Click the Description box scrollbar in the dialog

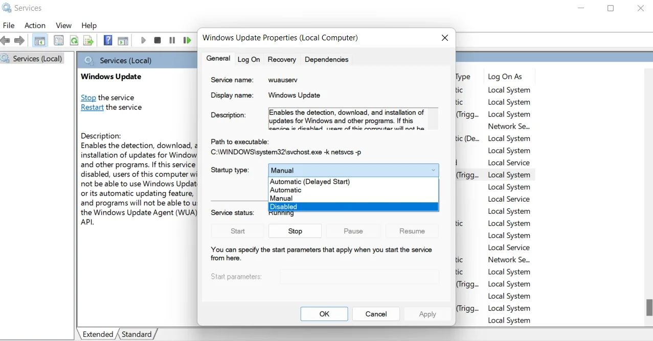pyautogui.click(x=433, y=118)
